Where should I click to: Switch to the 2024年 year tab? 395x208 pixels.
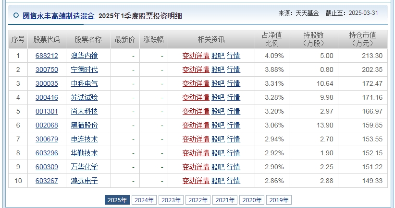(x=144, y=200)
